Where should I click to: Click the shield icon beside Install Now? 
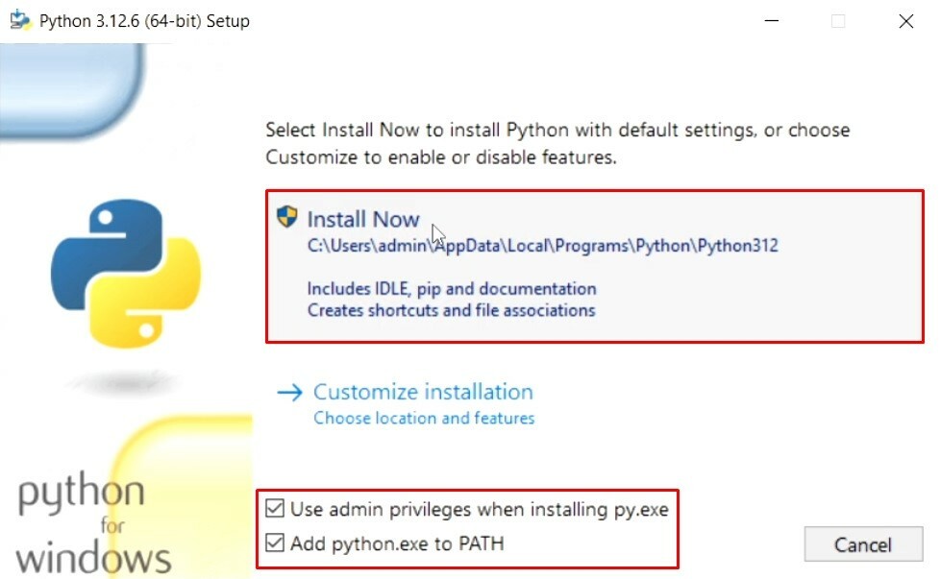pos(286,217)
